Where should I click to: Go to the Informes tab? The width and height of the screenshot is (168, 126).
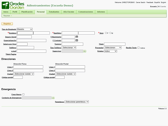coord(101,12)
